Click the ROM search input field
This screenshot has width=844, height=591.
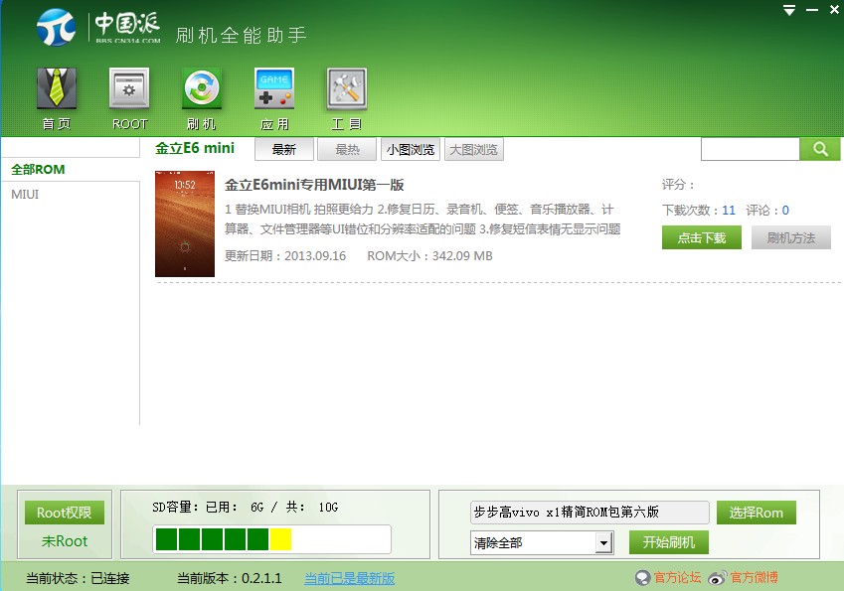[x=750, y=149]
